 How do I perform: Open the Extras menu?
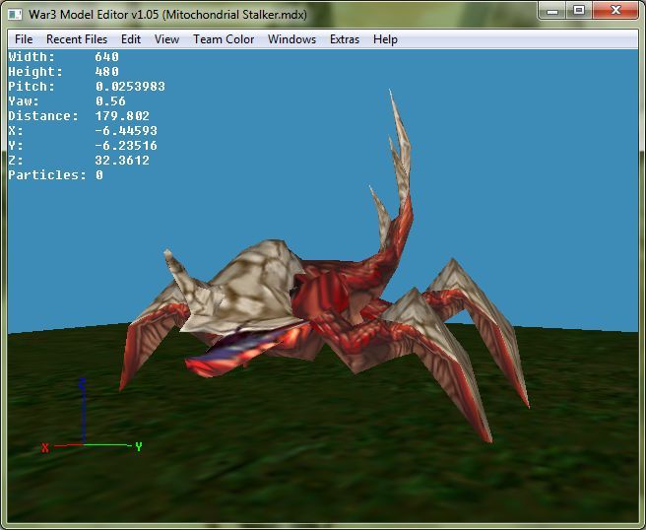click(x=345, y=39)
